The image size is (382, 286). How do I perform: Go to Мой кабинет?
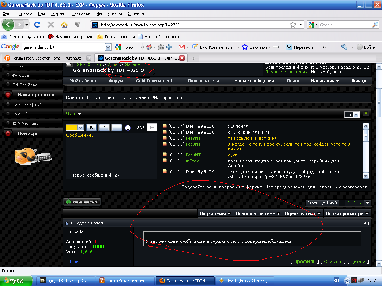pos(83,81)
